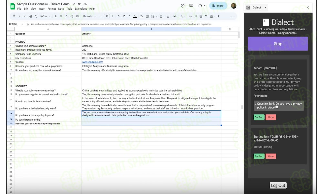
Task: Open the merge type dropdown arrow
Action: tap(156, 16)
